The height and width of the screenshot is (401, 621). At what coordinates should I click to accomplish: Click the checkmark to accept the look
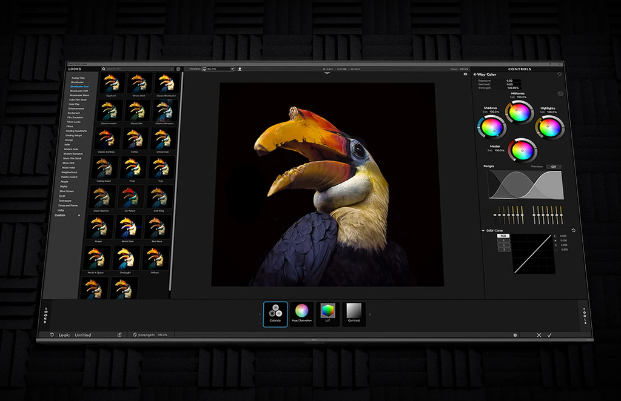tap(549, 334)
